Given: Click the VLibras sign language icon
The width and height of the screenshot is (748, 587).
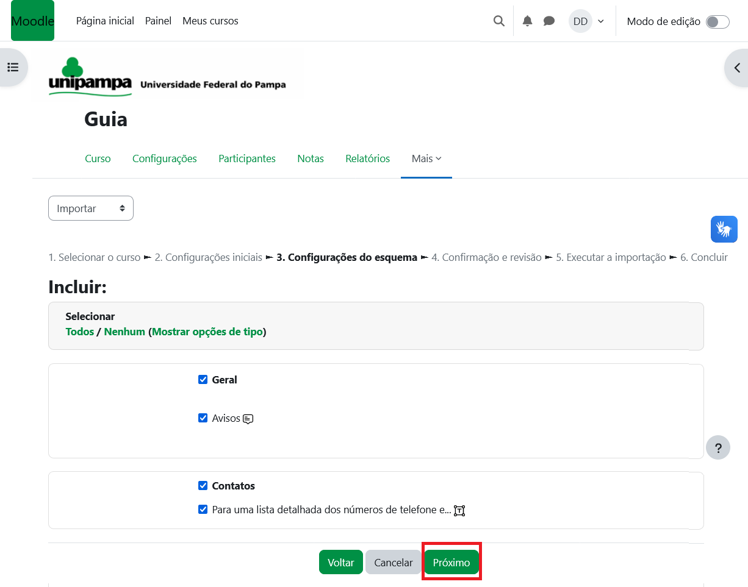Looking at the screenshot, I should pyautogui.click(x=724, y=229).
